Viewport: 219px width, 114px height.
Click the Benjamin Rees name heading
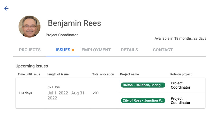pos(74,23)
